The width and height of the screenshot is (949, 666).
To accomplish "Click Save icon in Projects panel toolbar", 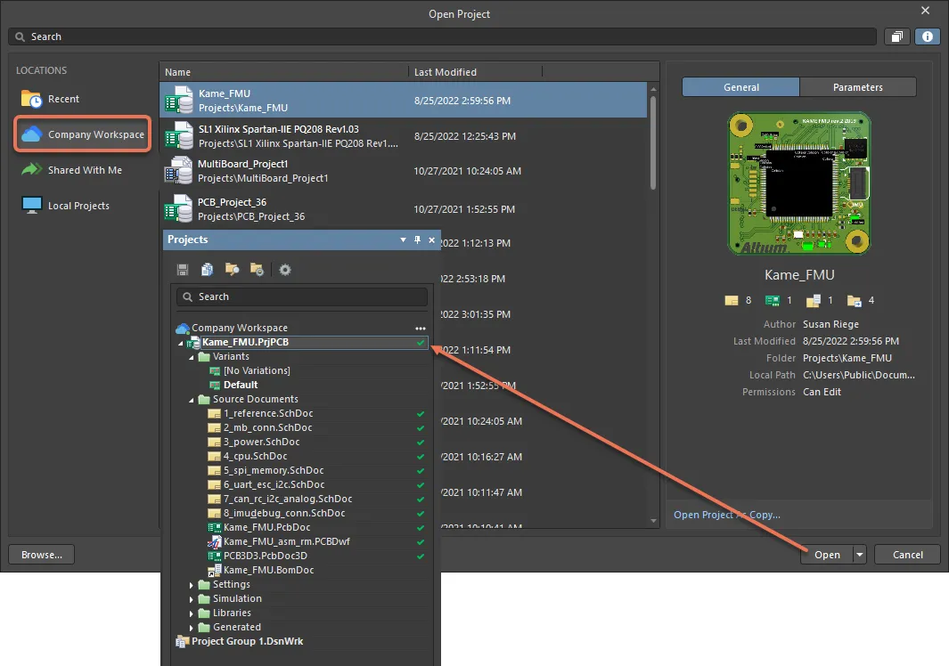I will (183, 270).
